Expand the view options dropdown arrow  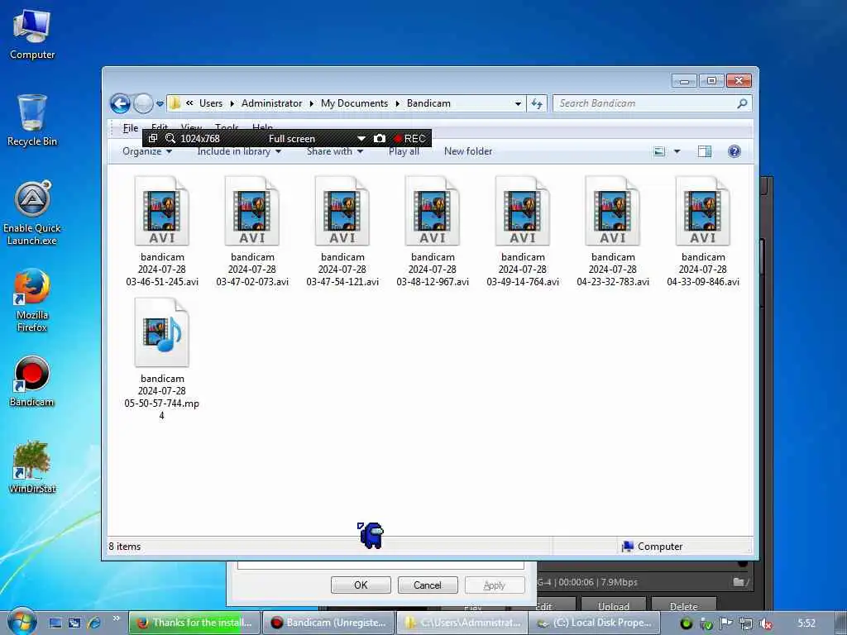click(x=677, y=151)
